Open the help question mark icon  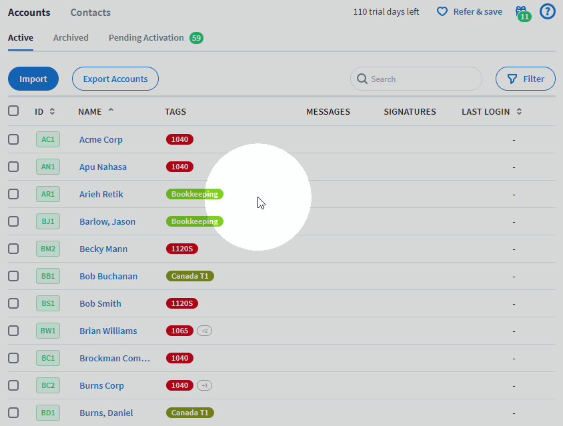547,12
